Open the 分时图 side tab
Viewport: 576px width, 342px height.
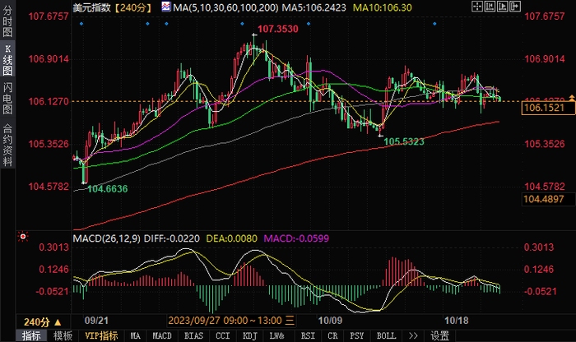pos(7,21)
